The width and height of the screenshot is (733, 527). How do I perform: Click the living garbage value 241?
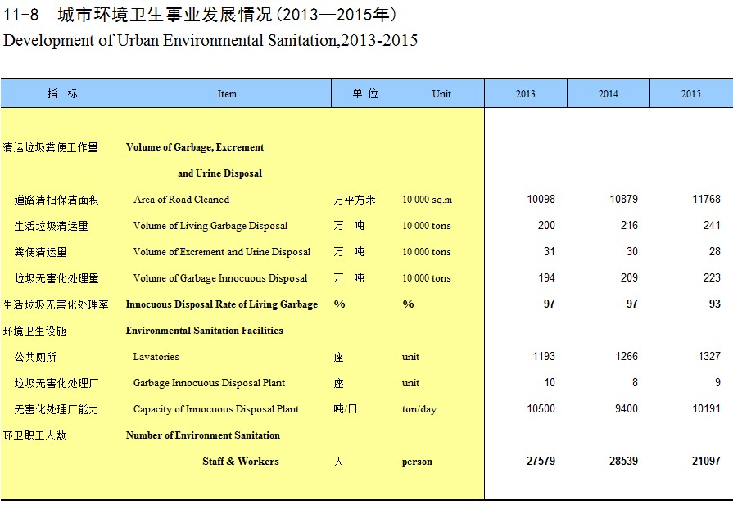(712, 225)
